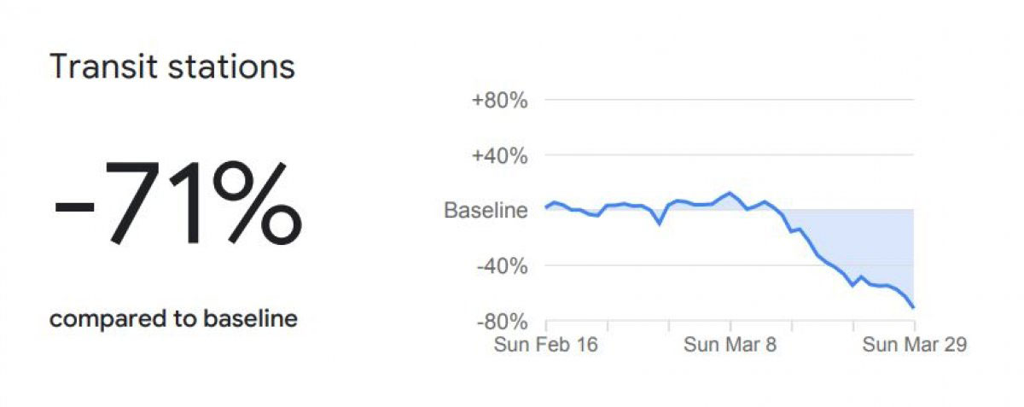Click the x-axis tick mark above "Sun Mar 8"

[x=730, y=326]
